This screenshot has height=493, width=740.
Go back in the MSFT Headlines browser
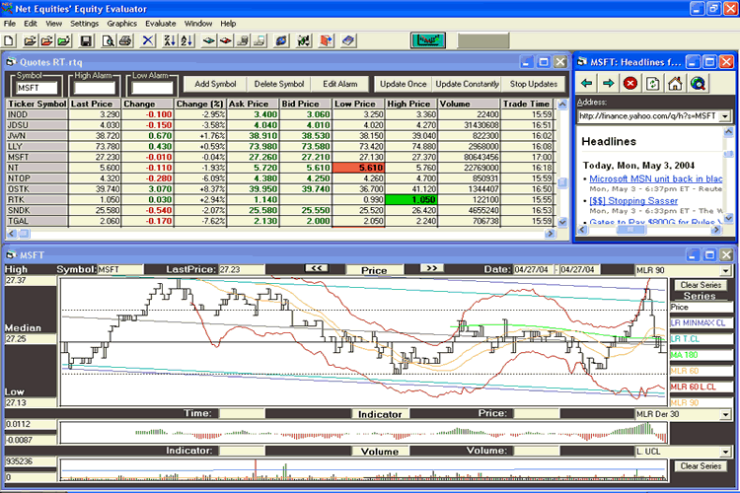(x=587, y=84)
